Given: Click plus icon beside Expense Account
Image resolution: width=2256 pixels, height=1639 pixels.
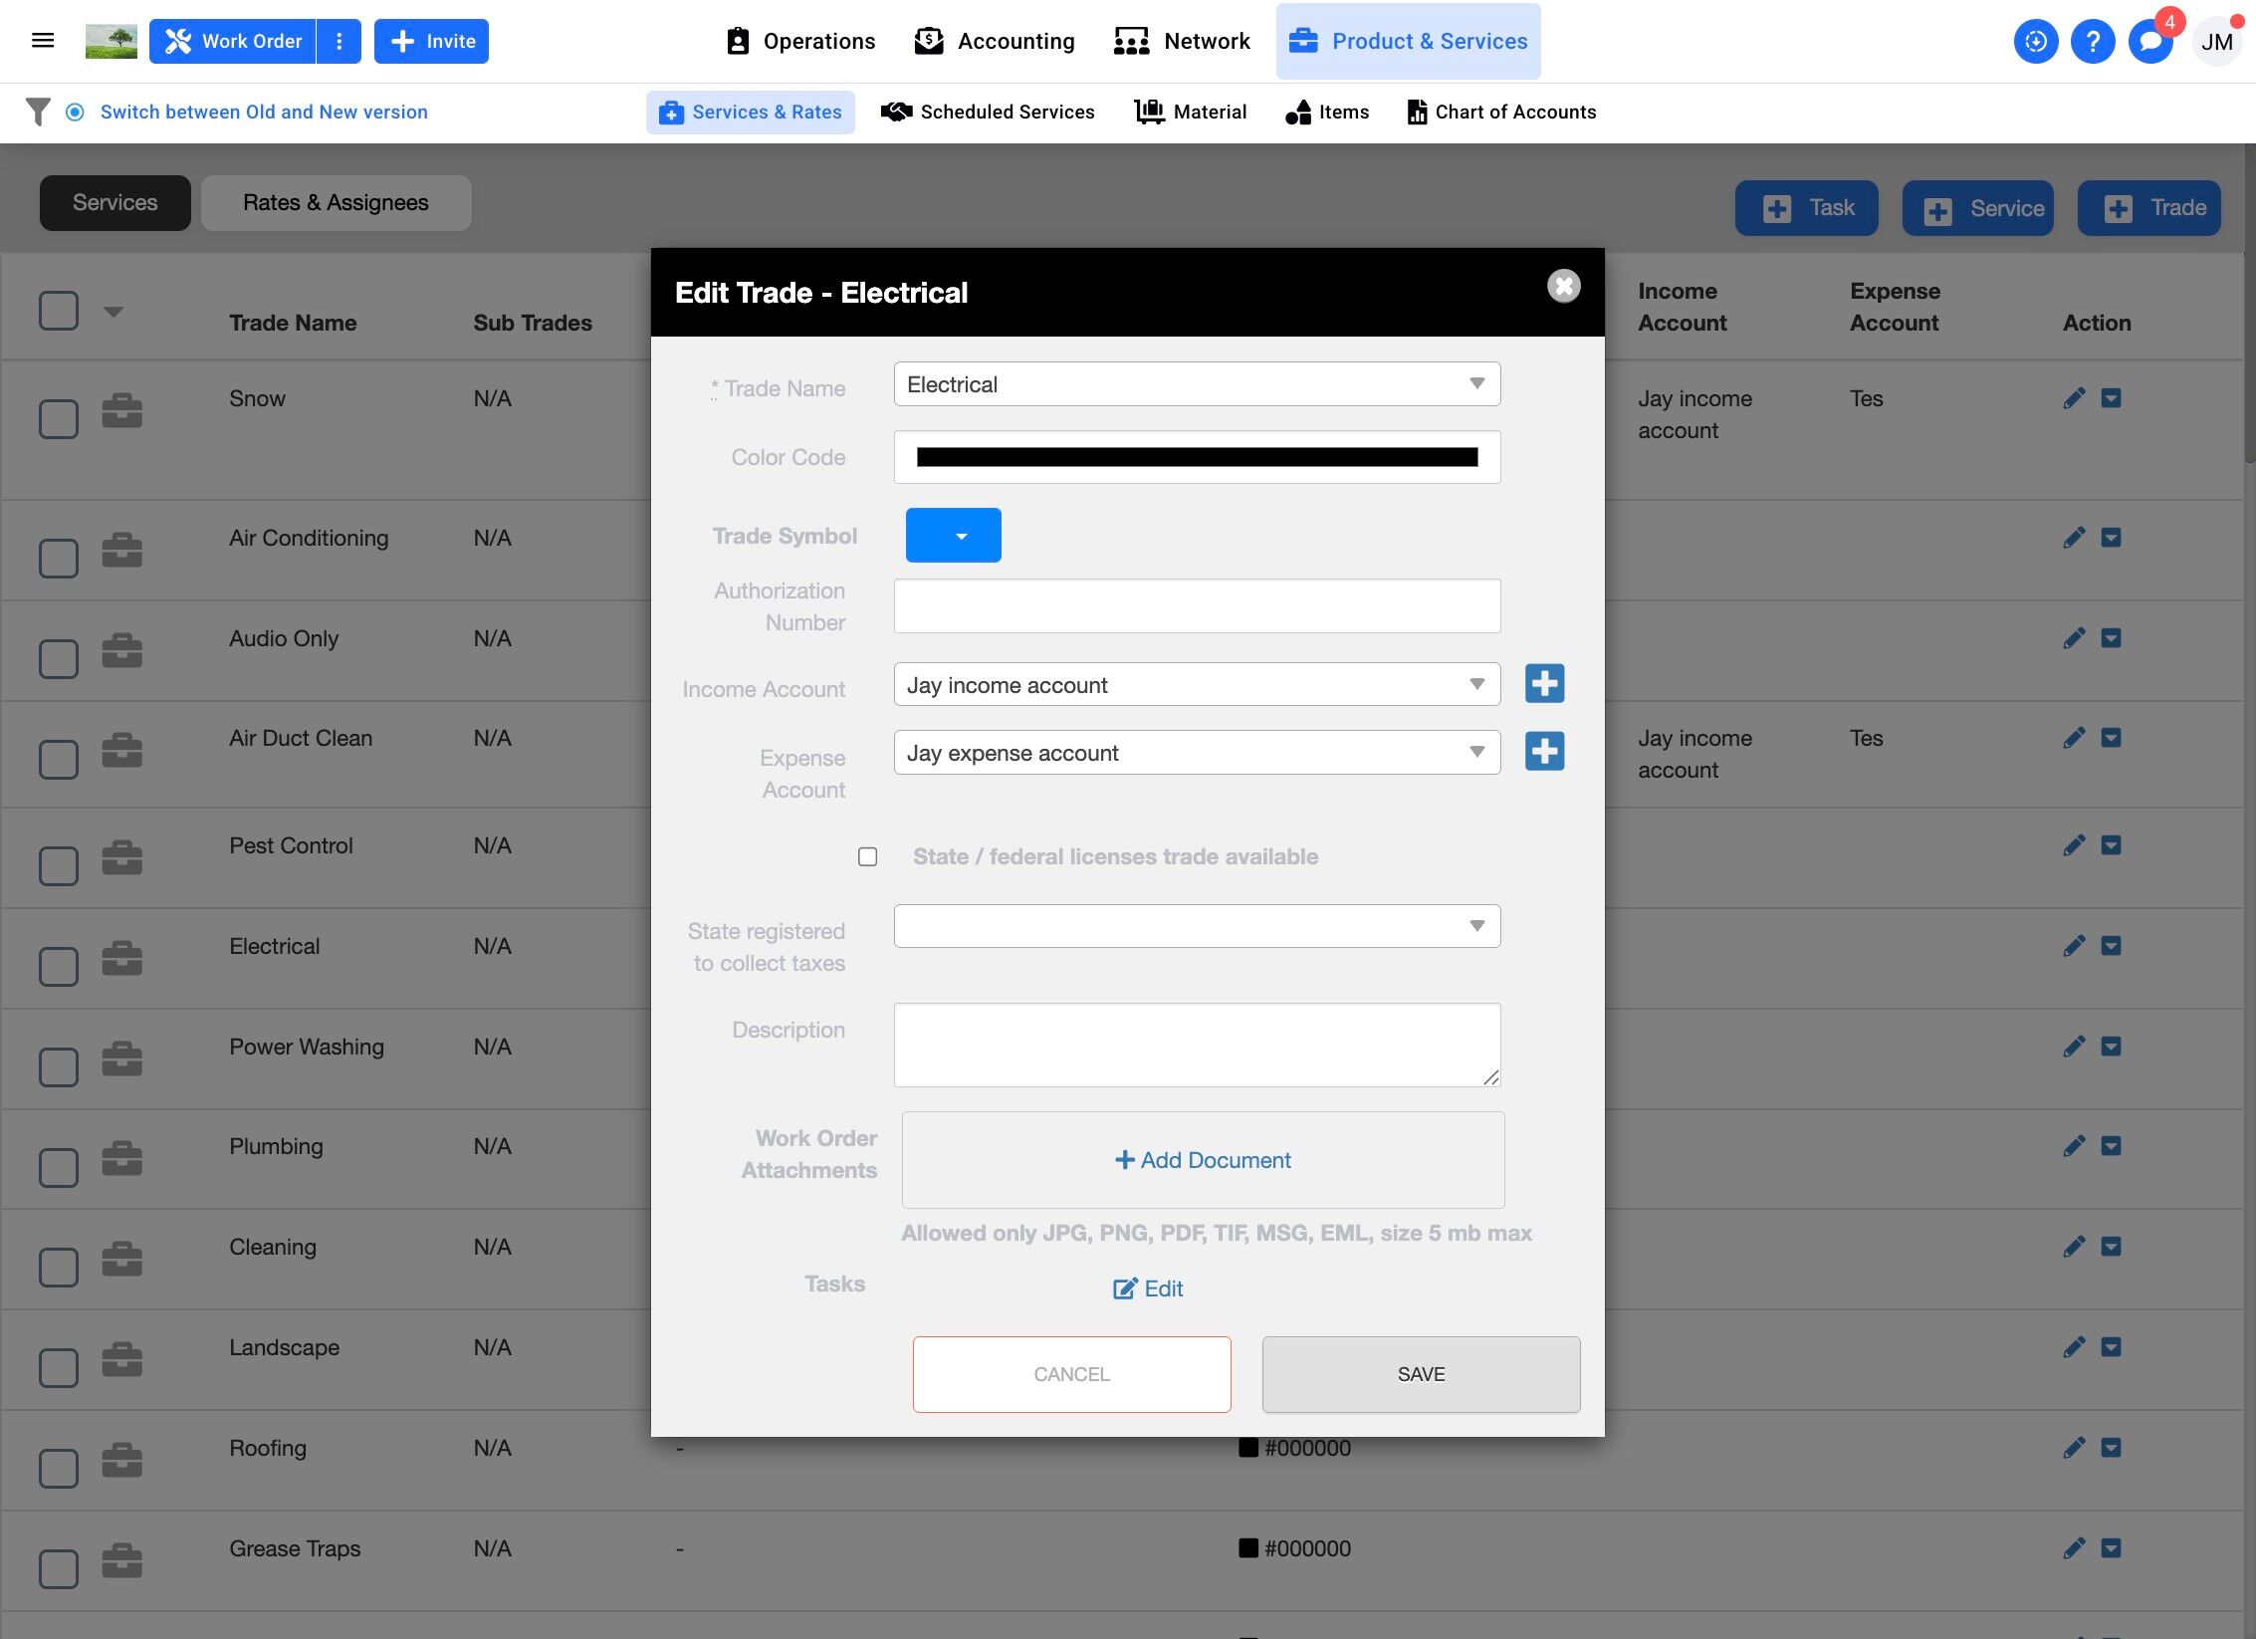Looking at the screenshot, I should pyautogui.click(x=1544, y=752).
